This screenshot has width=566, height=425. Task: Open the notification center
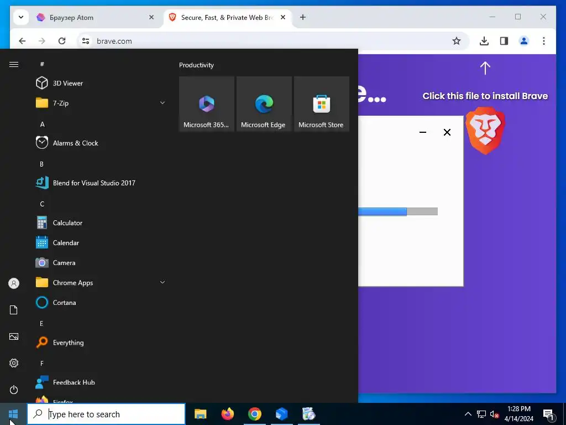(x=548, y=414)
